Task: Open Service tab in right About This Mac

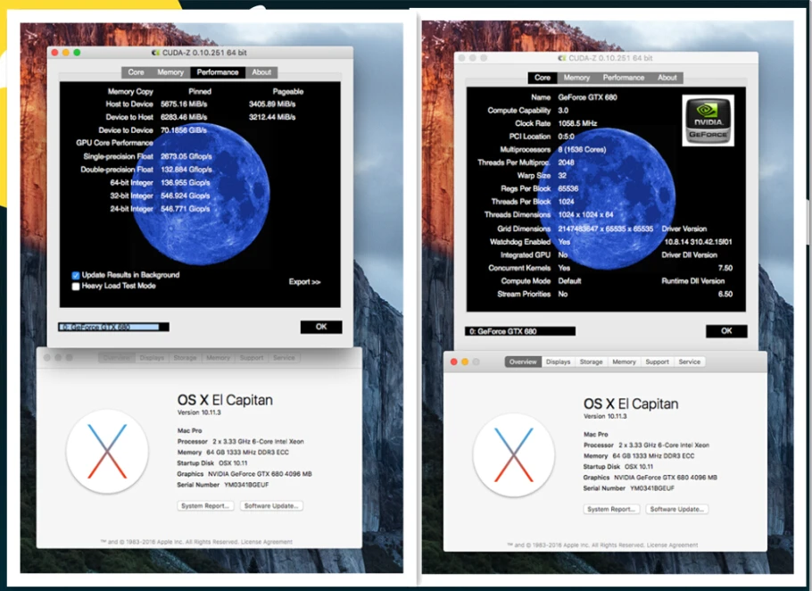Action: [689, 362]
